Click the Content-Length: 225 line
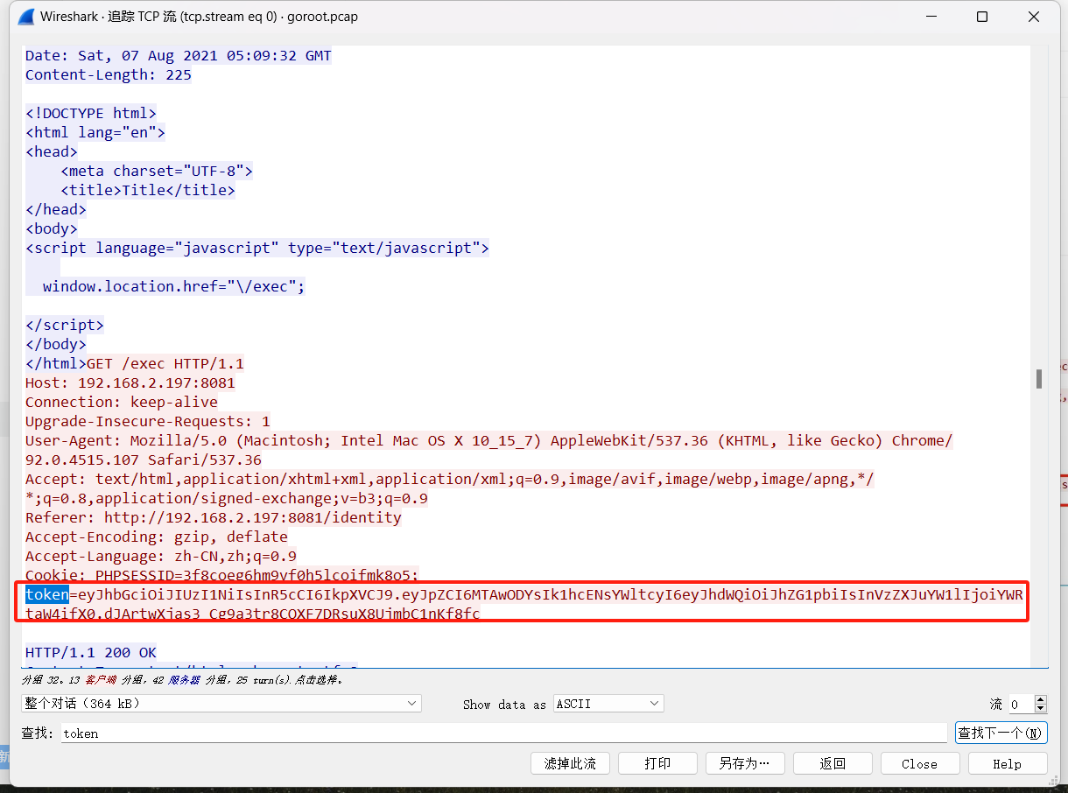The height and width of the screenshot is (793, 1068). tap(109, 74)
